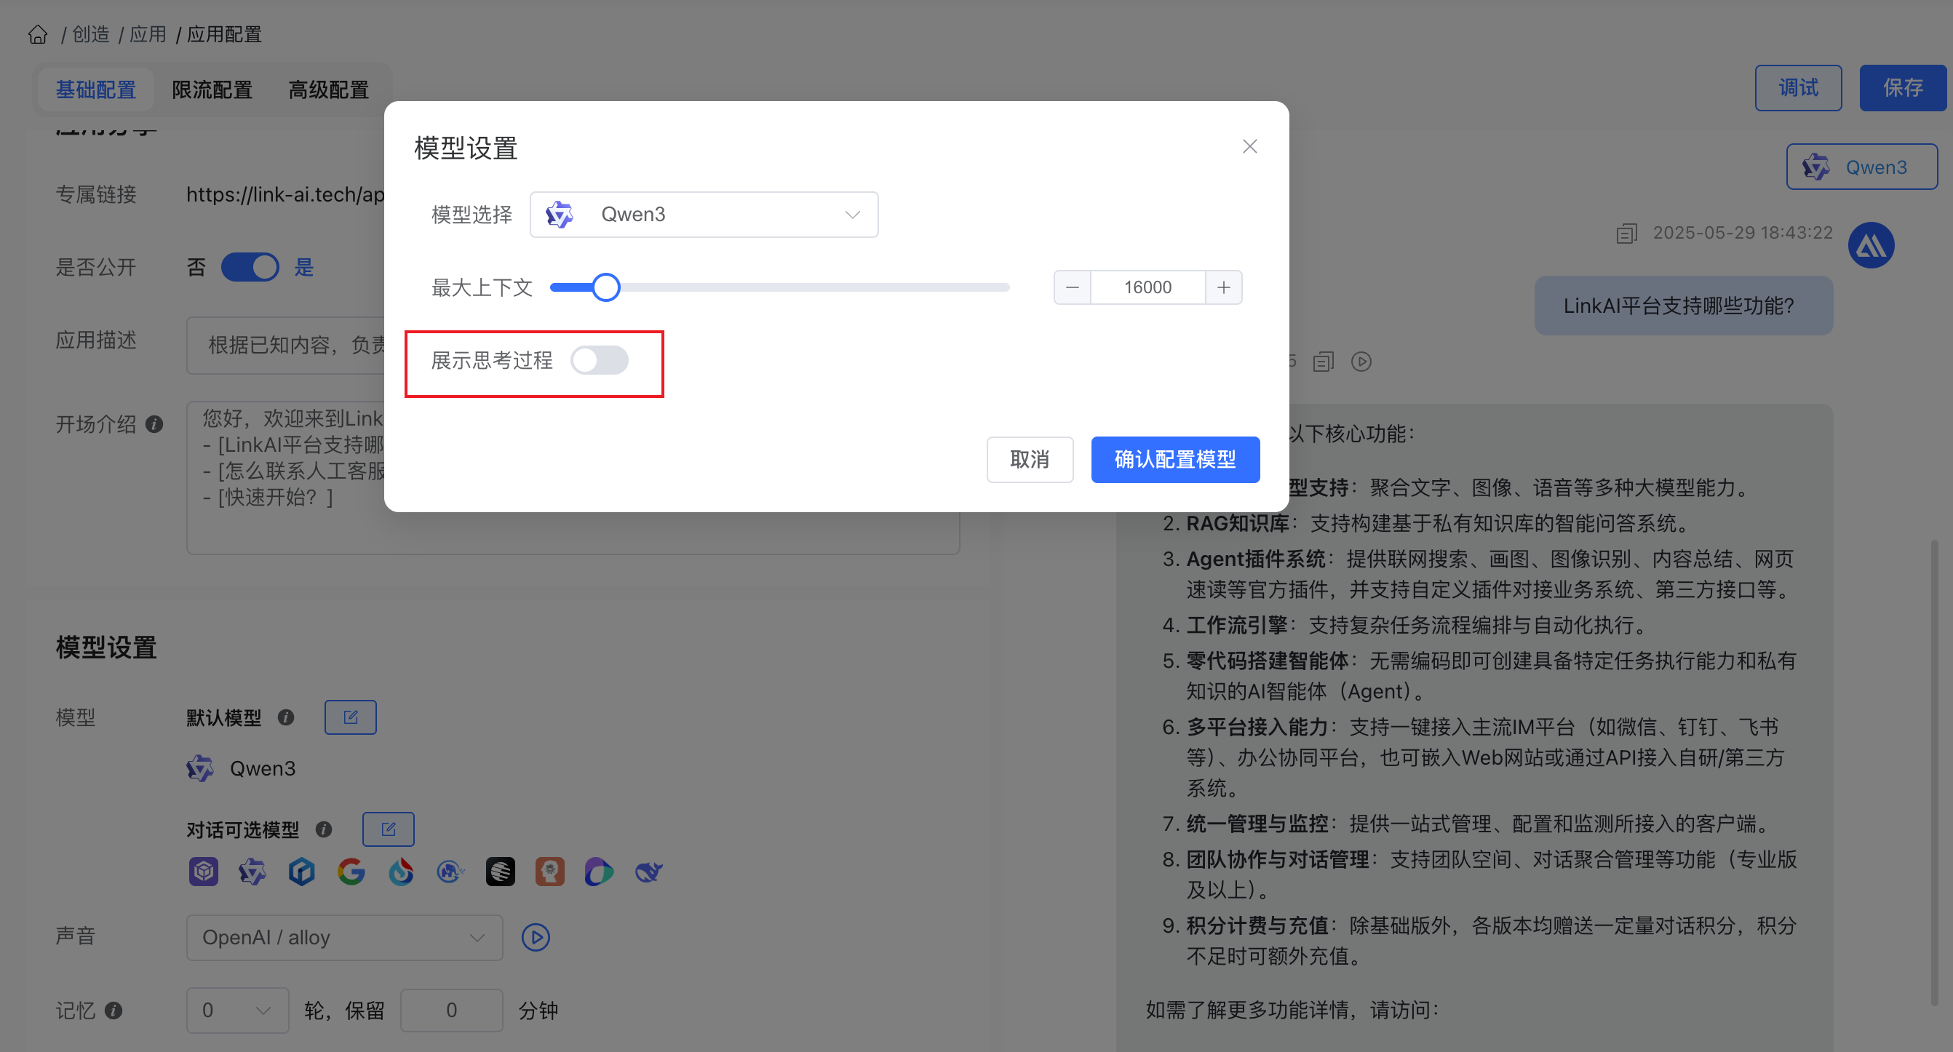
Task: Click the Google model icon
Action: (x=351, y=872)
